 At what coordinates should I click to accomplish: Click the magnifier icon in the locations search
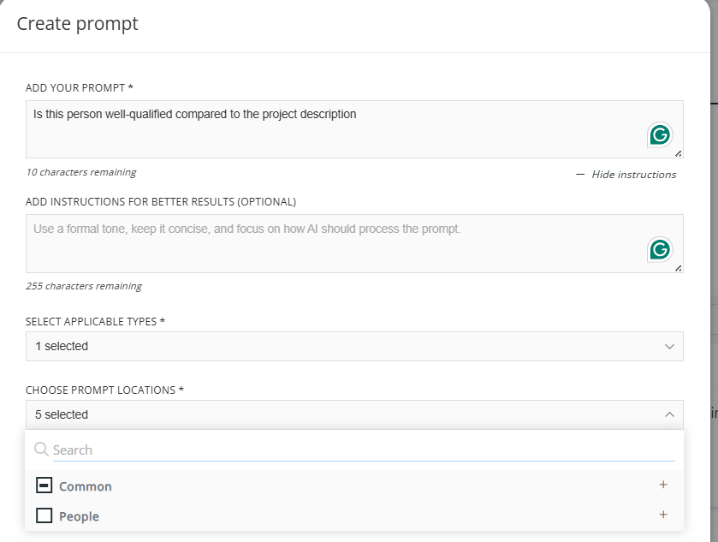(x=41, y=450)
